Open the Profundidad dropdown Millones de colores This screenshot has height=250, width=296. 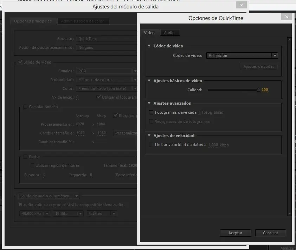pyautogui.click(x=107, y=80)
